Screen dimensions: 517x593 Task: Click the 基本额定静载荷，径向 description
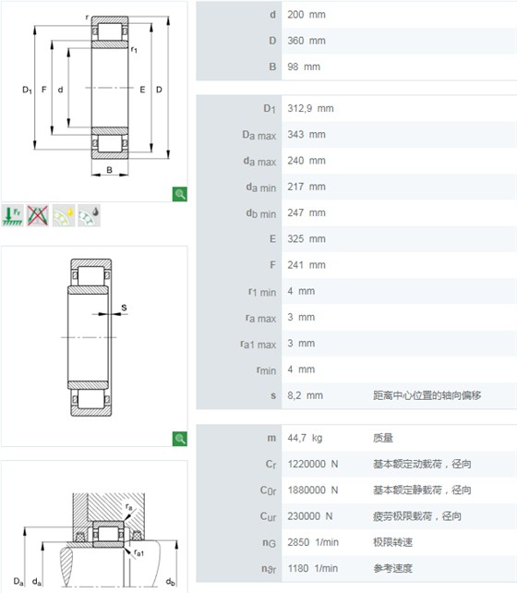422,490
